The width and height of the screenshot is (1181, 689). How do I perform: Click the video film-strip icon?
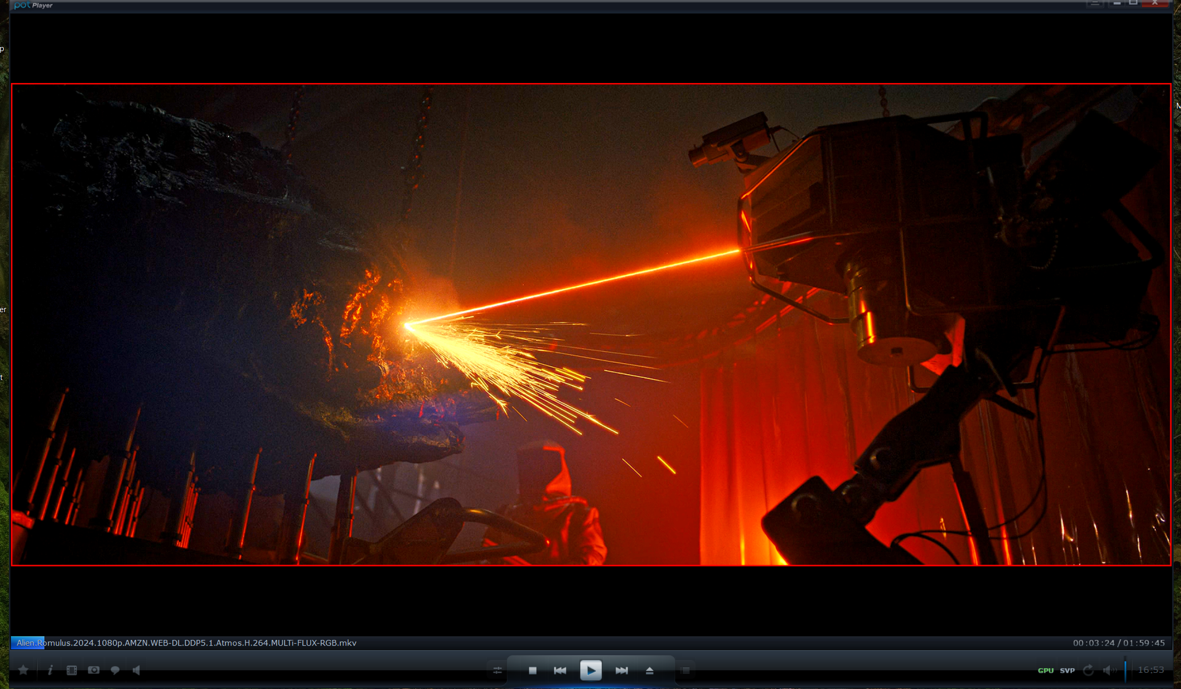[72, 670]
